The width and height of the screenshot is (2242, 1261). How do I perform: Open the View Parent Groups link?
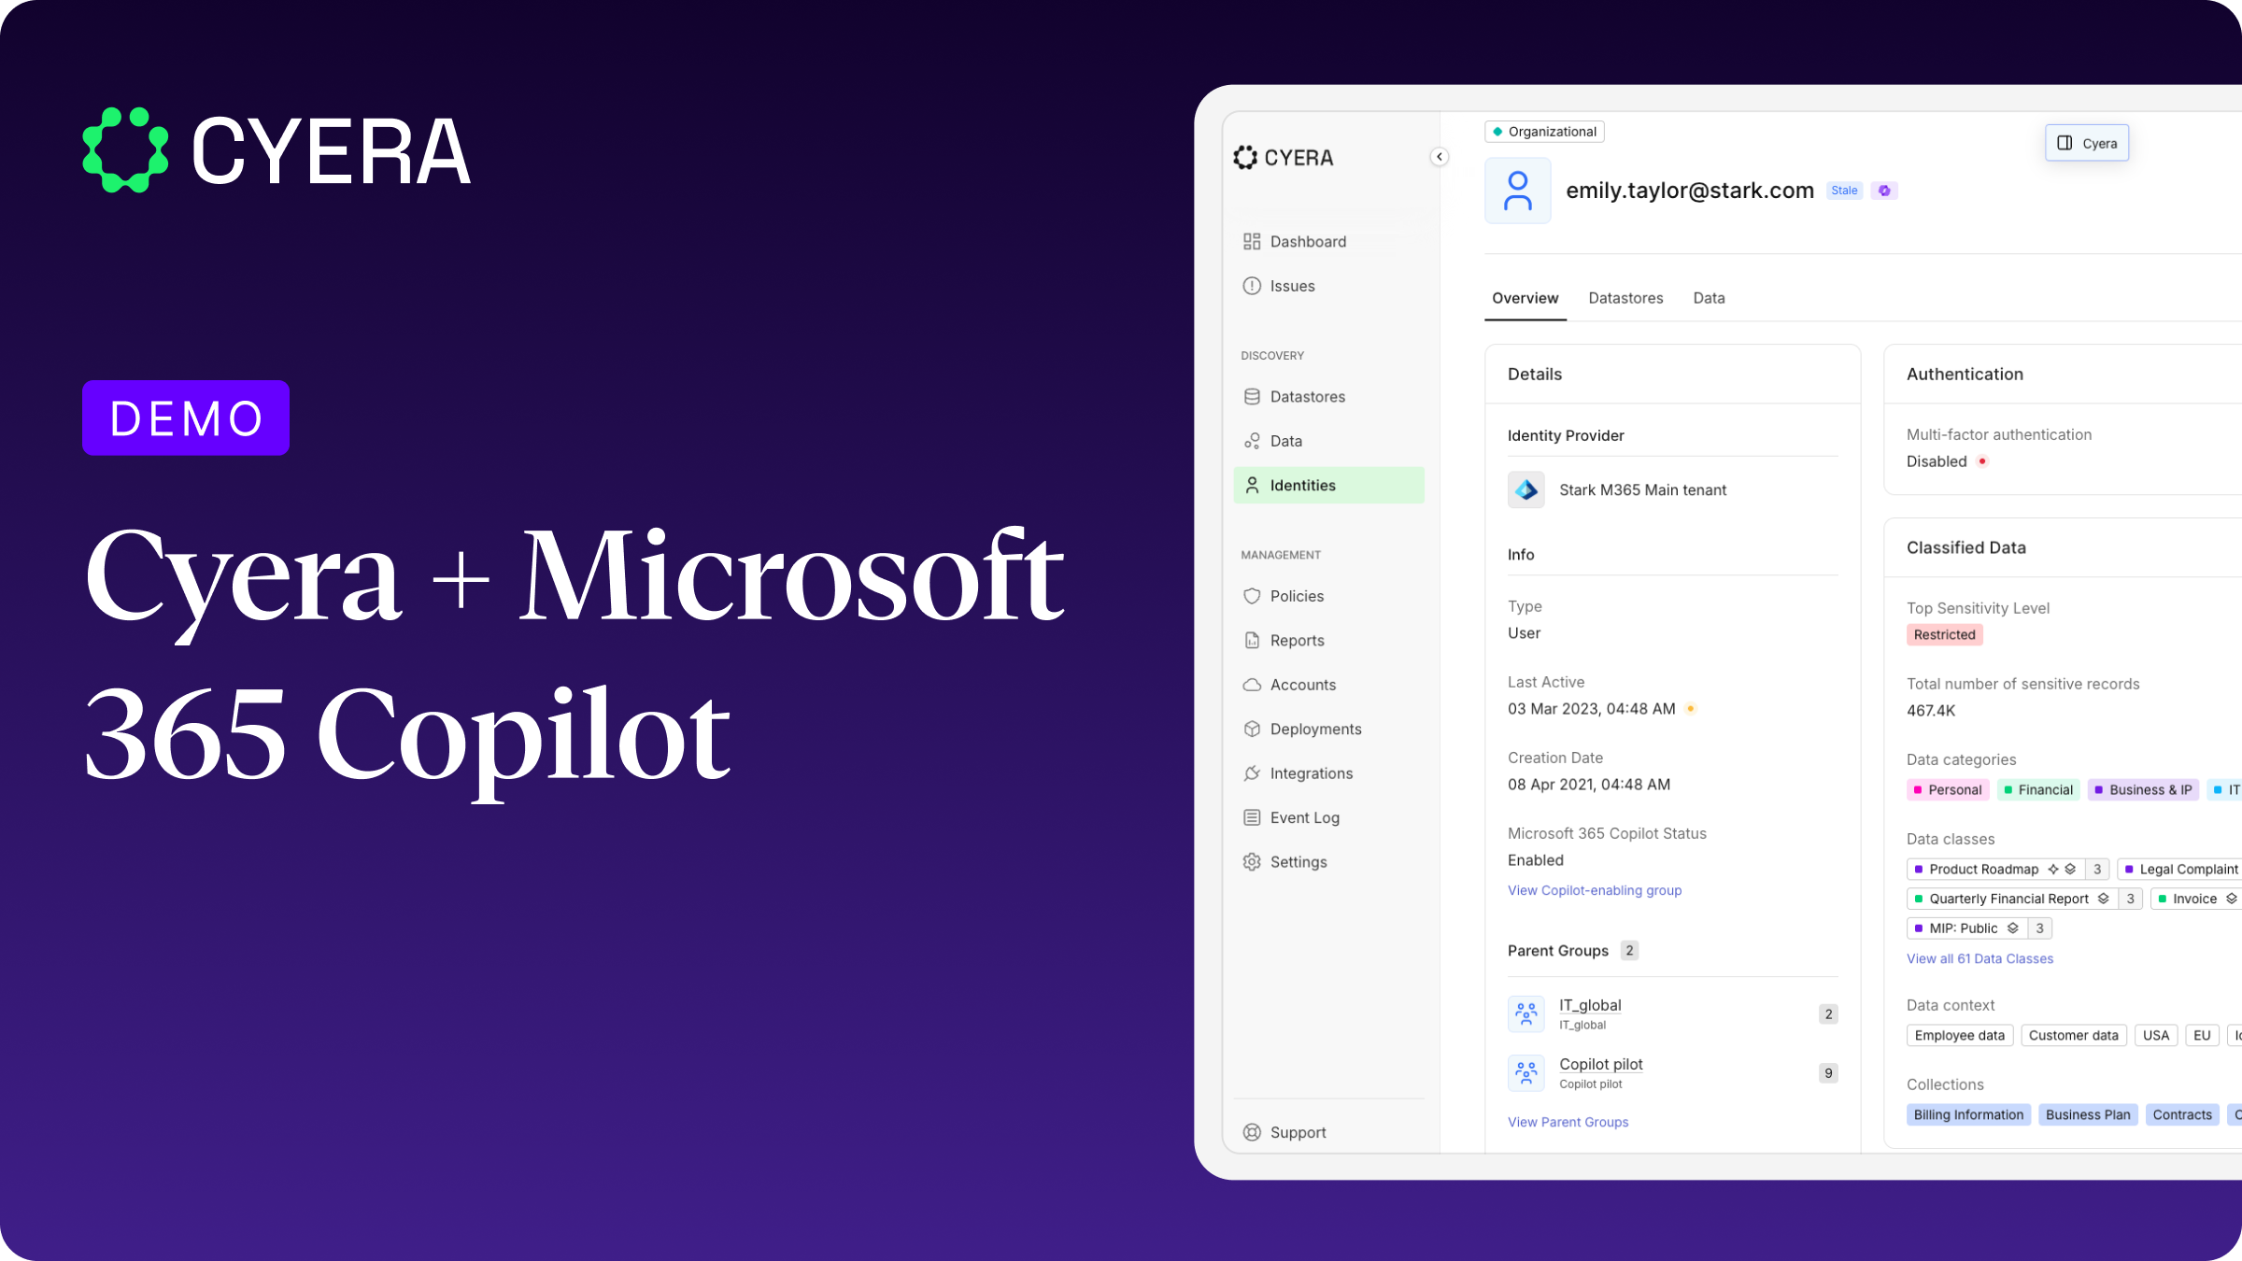point(1568,1122)
